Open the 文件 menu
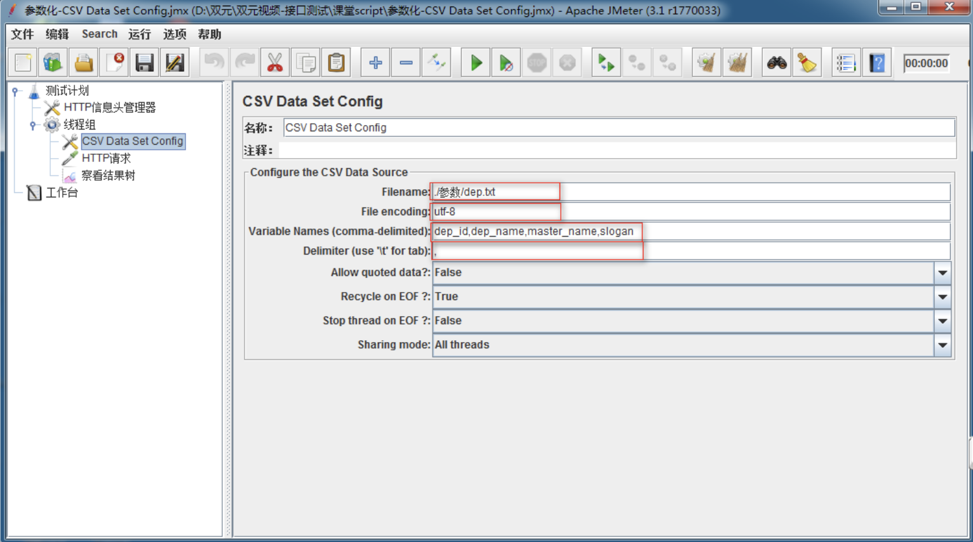 [x=22, y=34]
